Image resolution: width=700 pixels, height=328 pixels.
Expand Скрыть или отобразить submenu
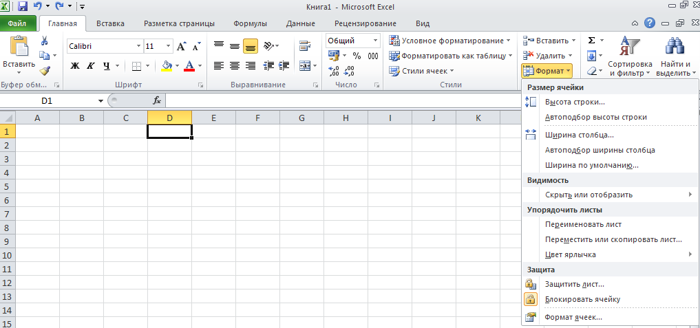609,195
